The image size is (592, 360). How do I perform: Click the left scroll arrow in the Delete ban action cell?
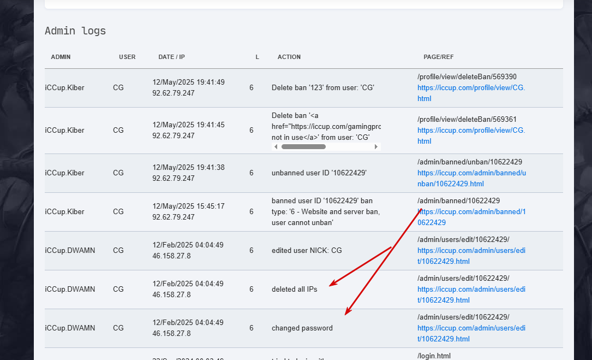(276, 147)
